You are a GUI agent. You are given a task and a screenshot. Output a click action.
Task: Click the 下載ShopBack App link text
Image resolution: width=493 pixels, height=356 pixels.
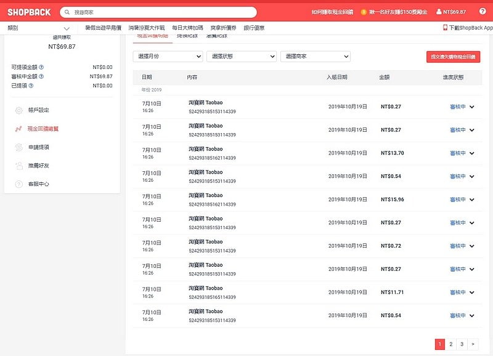click(x=471, y=28)
